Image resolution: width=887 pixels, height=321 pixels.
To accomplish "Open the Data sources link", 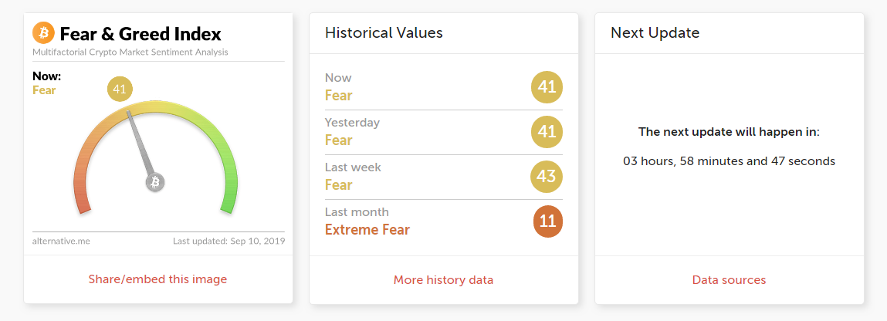I will tap(729, 279).
